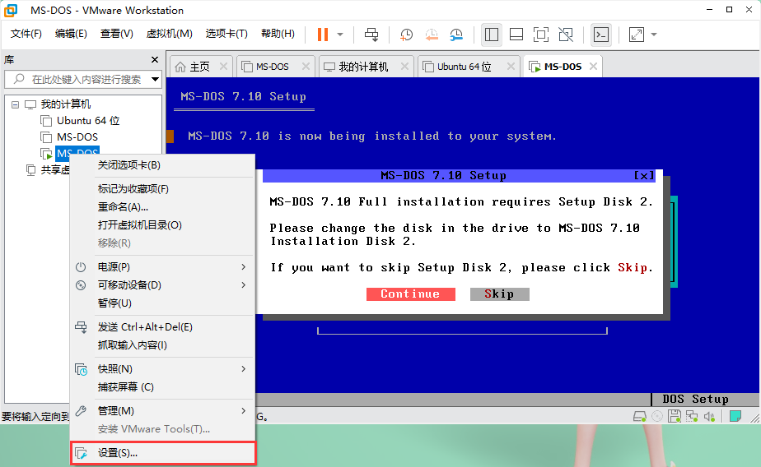Open the stretch display dropdown arrow
The height and width of the screenshot is (467, 761).
[x=654, y=35]
